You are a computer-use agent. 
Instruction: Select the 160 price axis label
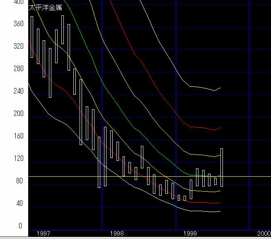(18, 136)
